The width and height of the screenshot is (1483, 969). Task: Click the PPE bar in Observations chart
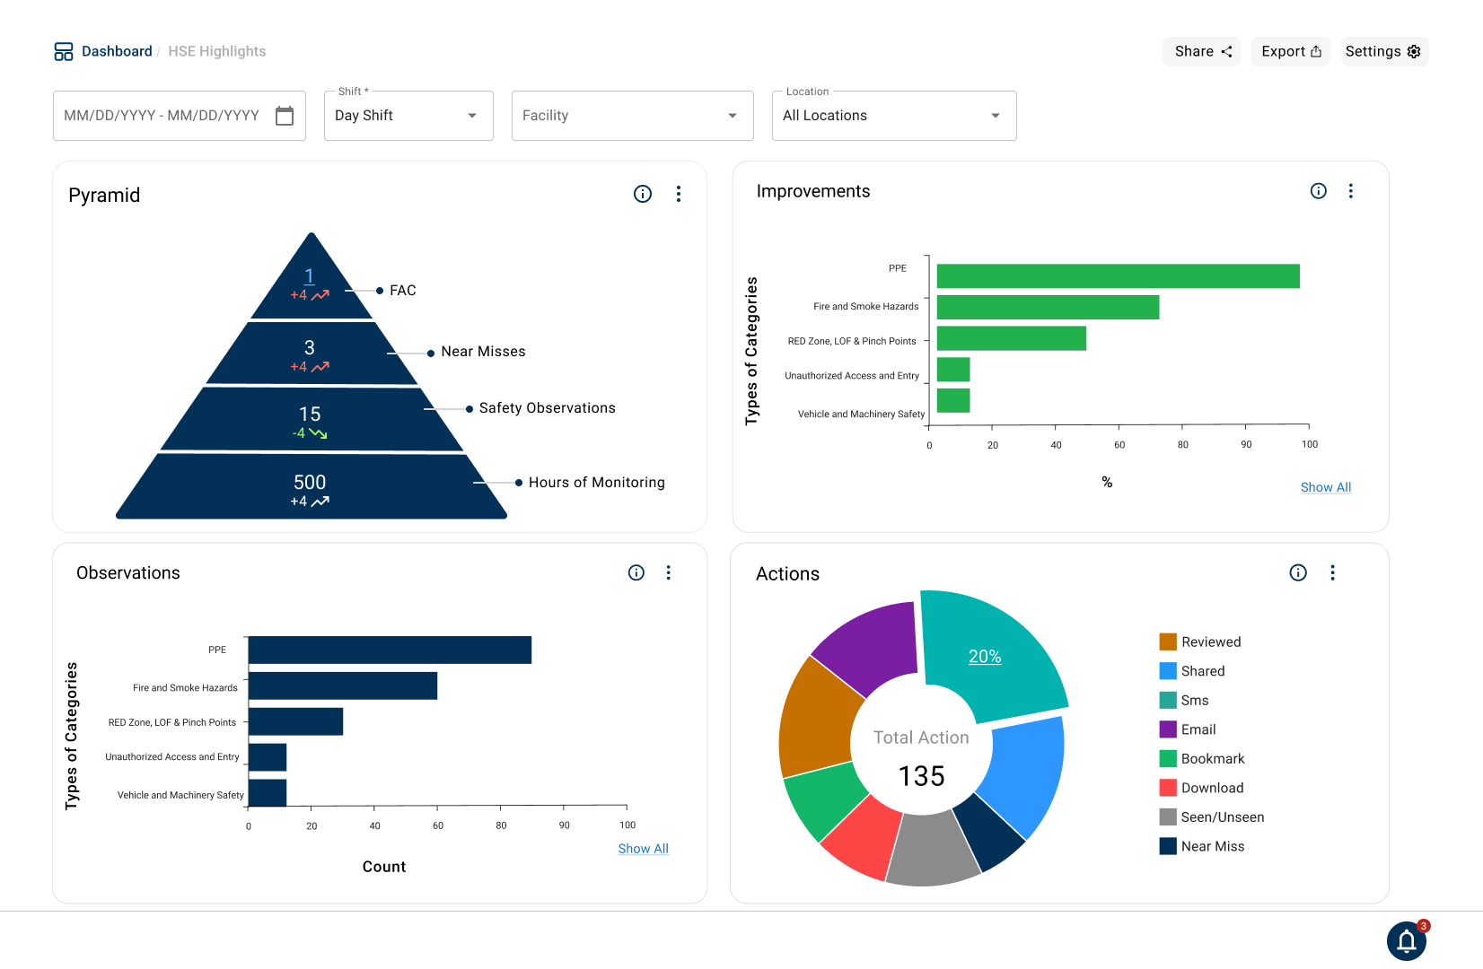390,650
